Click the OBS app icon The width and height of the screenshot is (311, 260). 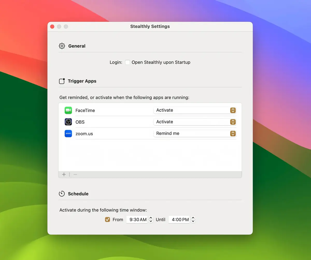[x=68, y=122]
